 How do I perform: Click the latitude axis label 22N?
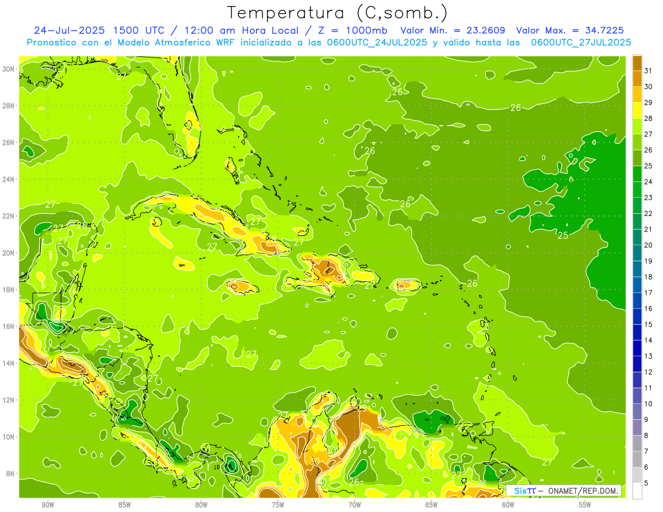tap(9, 216)
